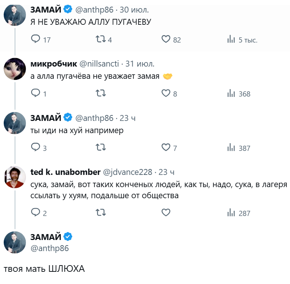Retweet ted k. unabomber's tweet
The image size is (290, 284).
tap(101, 213)
